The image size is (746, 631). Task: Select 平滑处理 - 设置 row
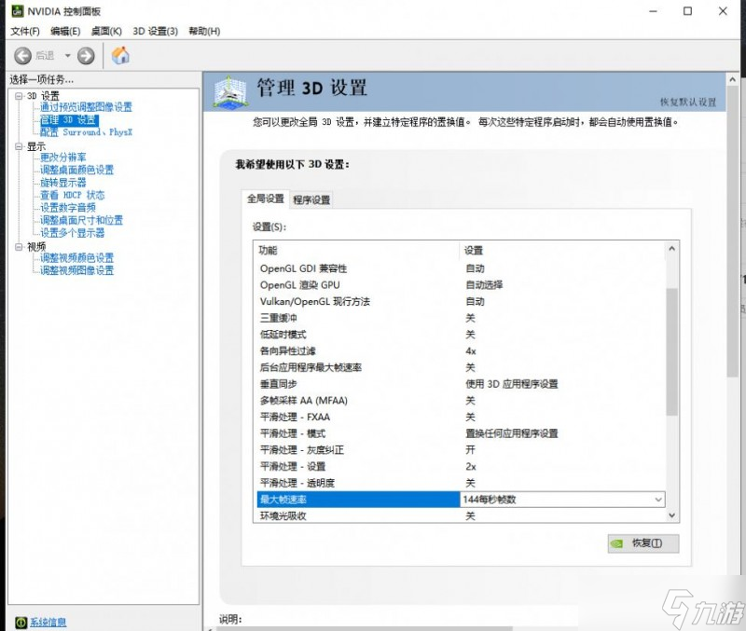click(x=461, y=466)
